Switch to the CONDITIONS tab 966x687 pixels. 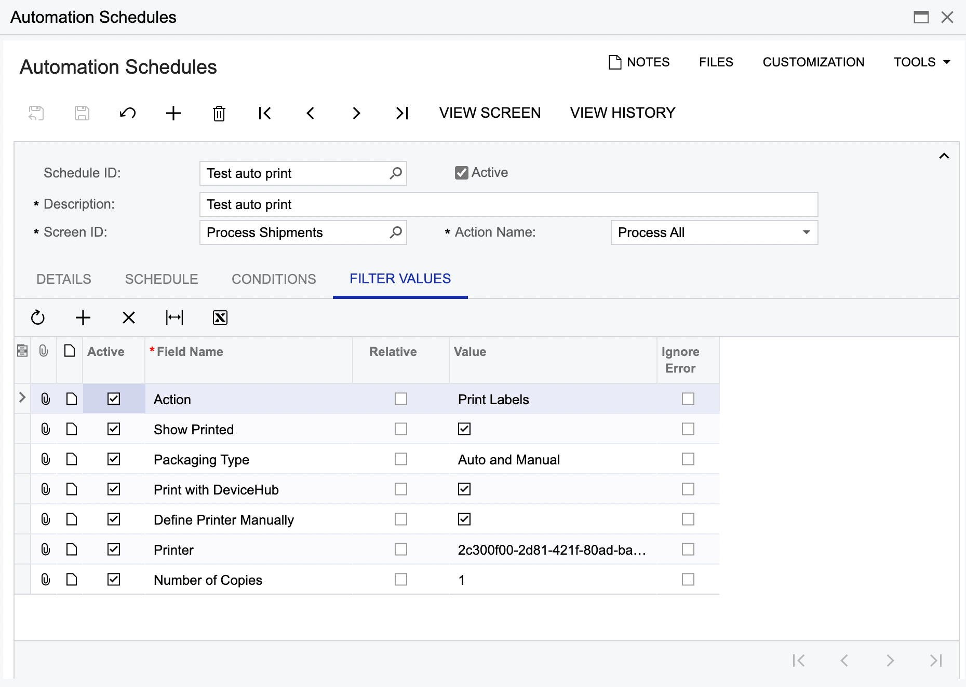pyautogui.click(x=274, y=279)
